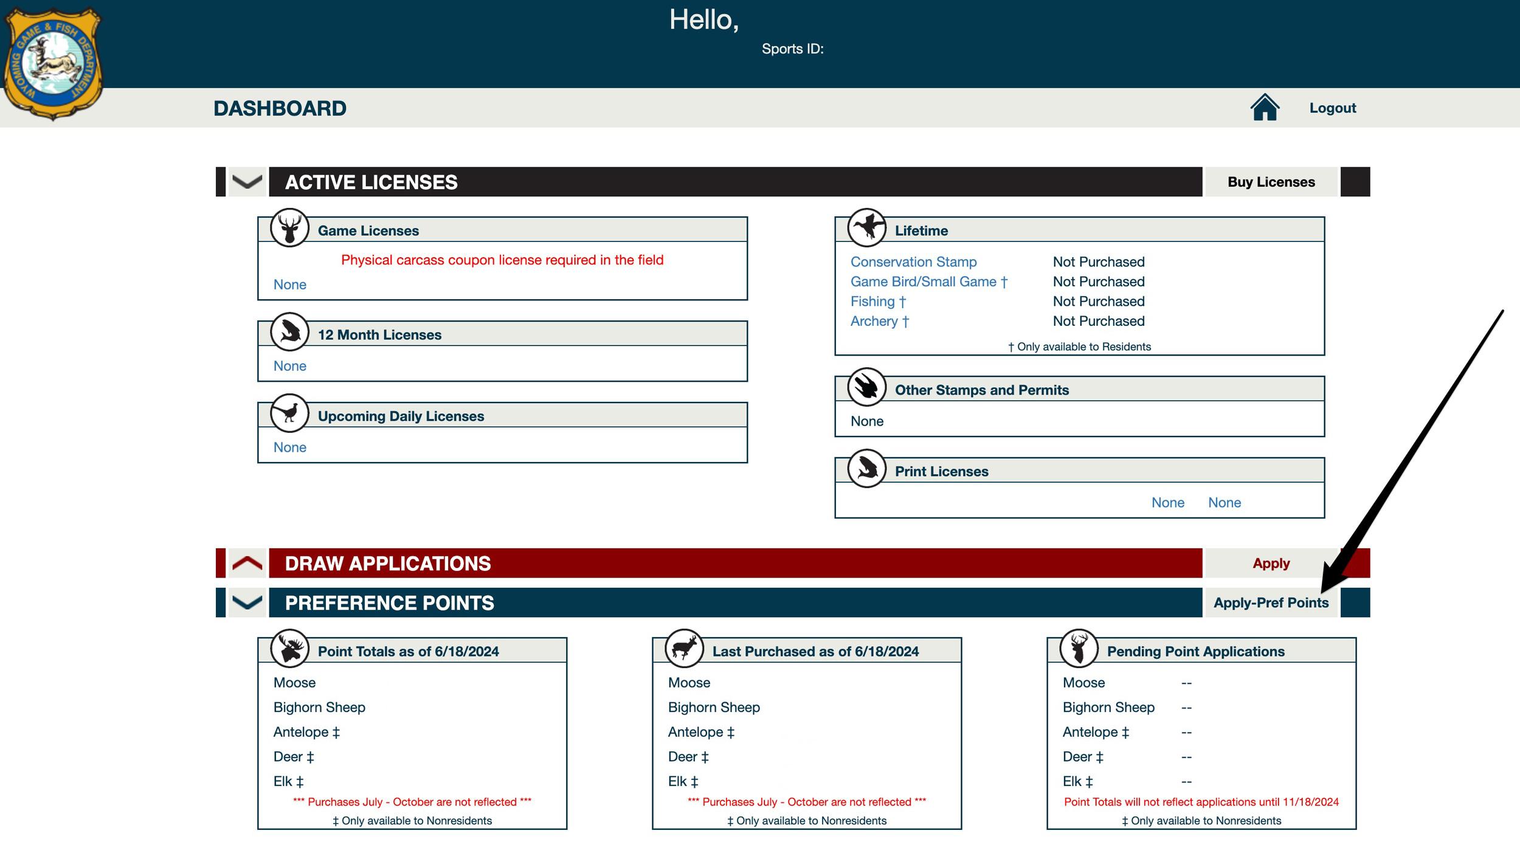Click the icon beside Other Stamps and Permits
Screen dimensions: 1520x842
(866, 387)
